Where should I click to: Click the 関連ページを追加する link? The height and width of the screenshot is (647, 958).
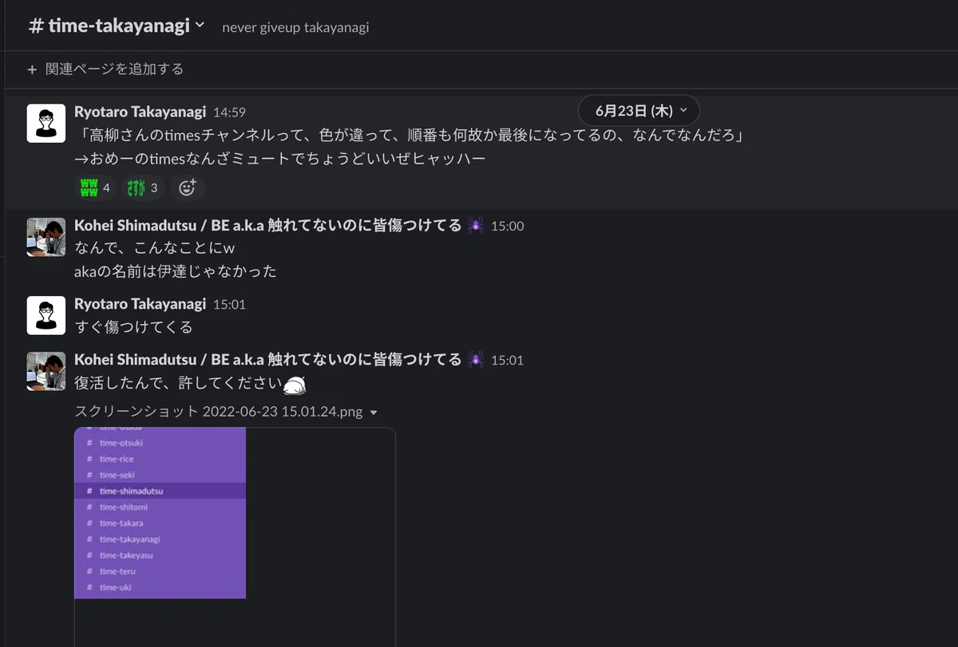click(114, 69)
